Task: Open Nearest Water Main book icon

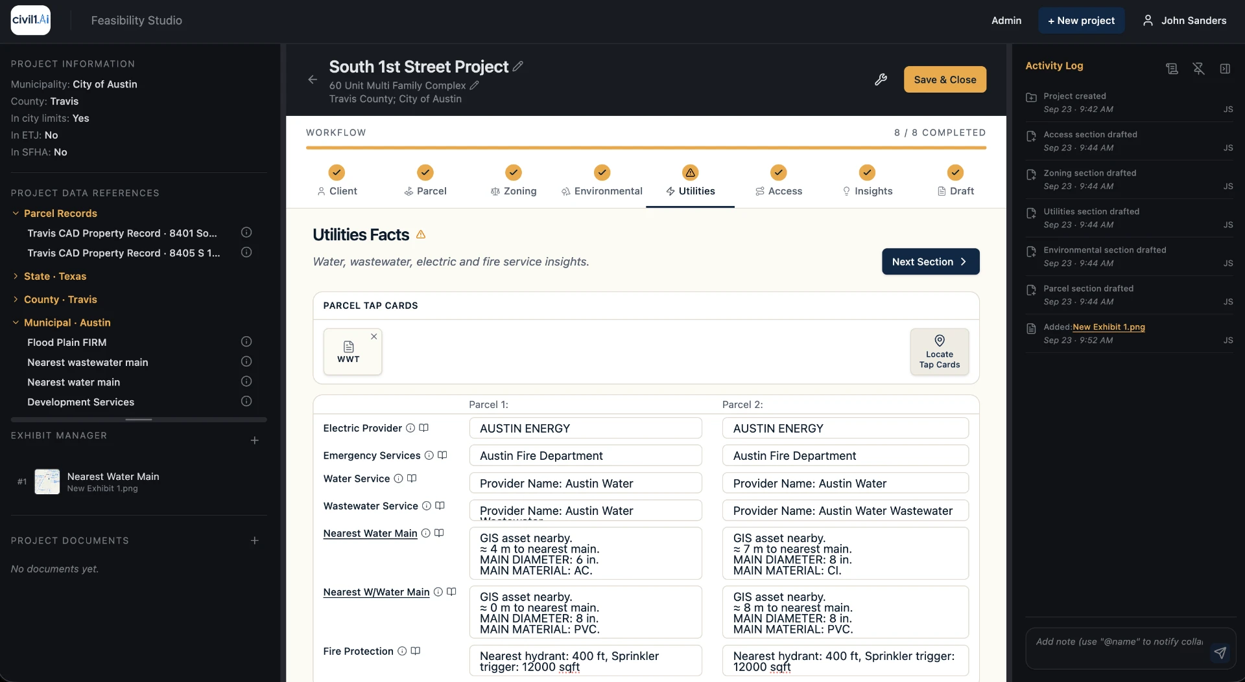Action: [x=439, y=533]
